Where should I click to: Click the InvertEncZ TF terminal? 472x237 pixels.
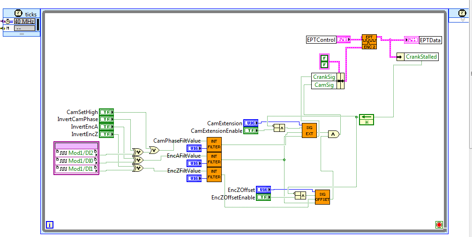[x=106, y=134]
